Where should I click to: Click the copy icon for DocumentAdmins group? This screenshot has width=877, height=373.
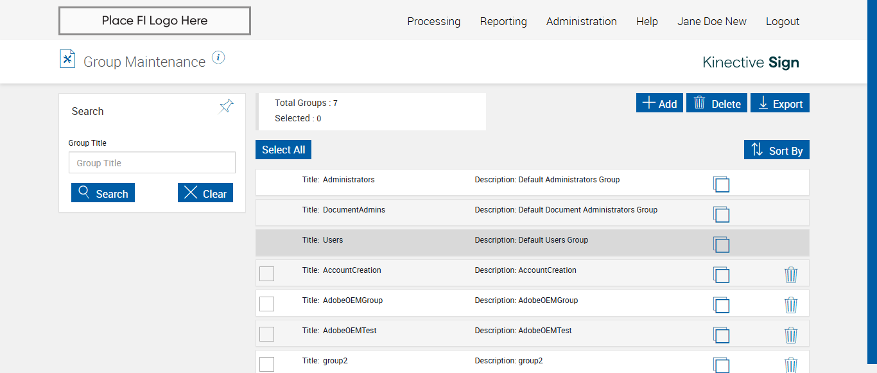point(721,214)
